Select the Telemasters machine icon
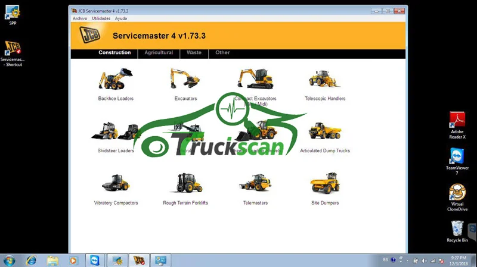Screen dimensions: 477x267 [255, 183]
